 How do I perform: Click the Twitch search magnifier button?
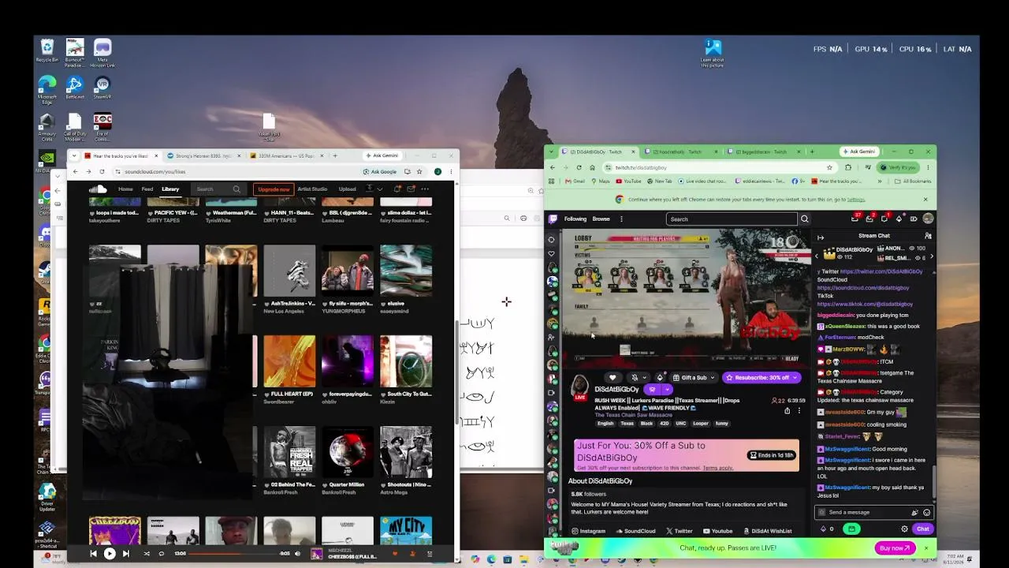pyautogui.click(x=804, y=219)
